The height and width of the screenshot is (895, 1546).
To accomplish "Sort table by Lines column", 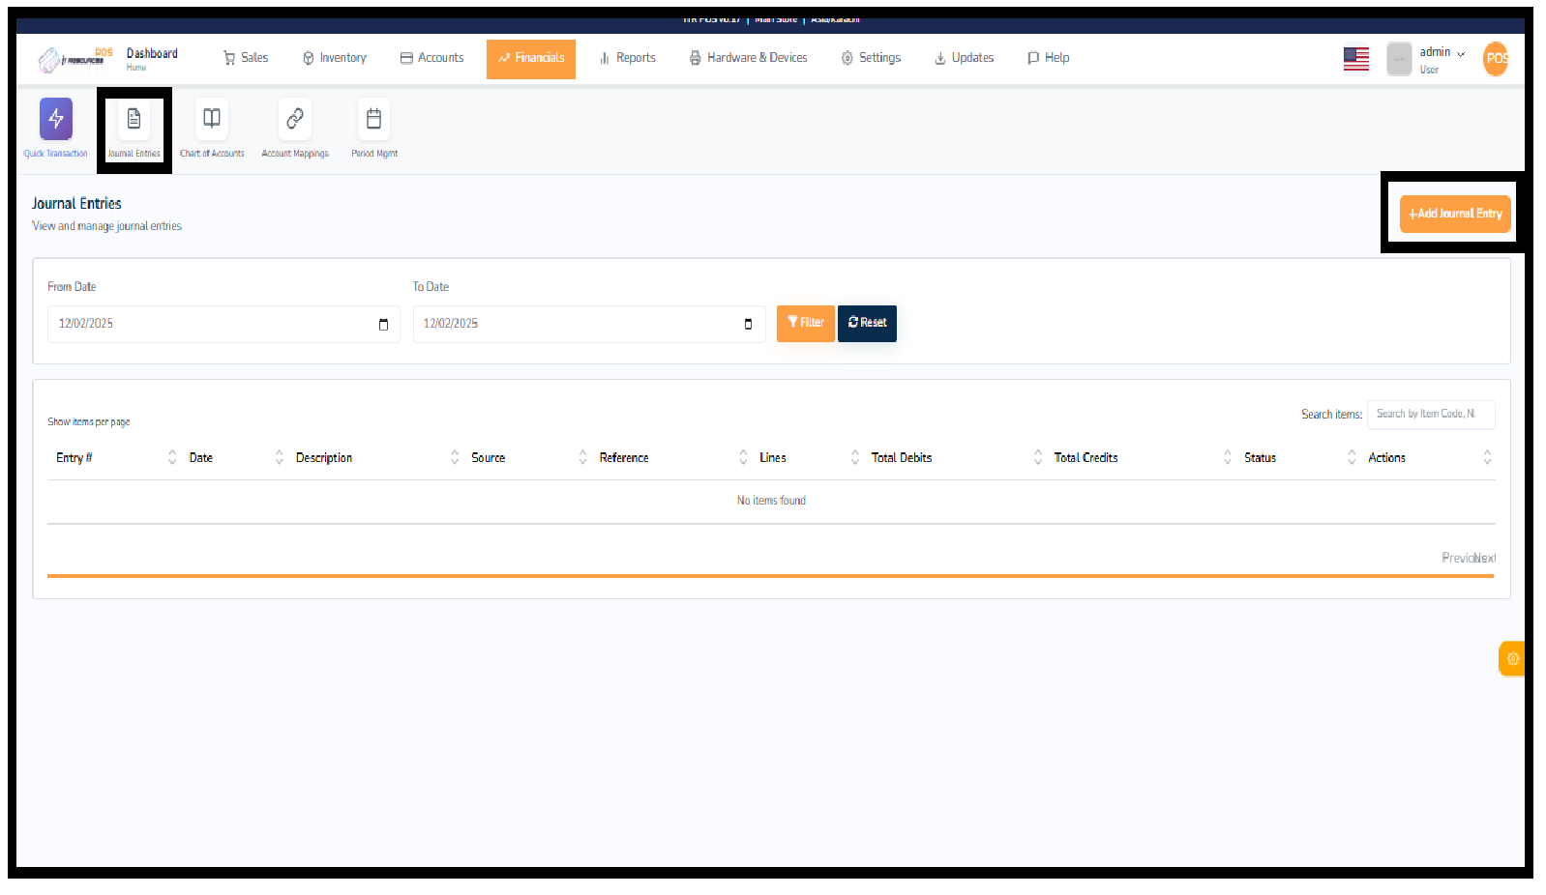I will pyautogui.click(x=854, y=457).
